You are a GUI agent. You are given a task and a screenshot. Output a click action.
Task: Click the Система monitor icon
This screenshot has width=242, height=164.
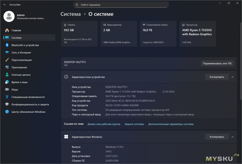click(x=7, y=38)
